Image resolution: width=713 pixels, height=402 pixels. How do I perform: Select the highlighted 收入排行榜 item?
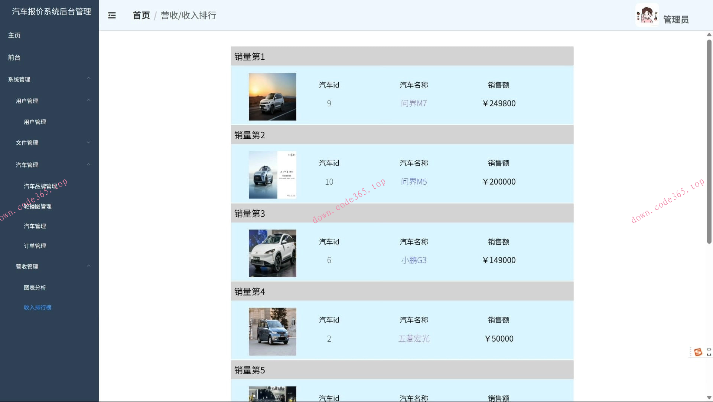coord(38,307)
